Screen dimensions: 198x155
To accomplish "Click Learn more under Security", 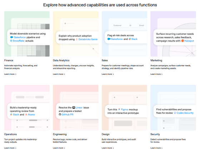I will point(156,148).
